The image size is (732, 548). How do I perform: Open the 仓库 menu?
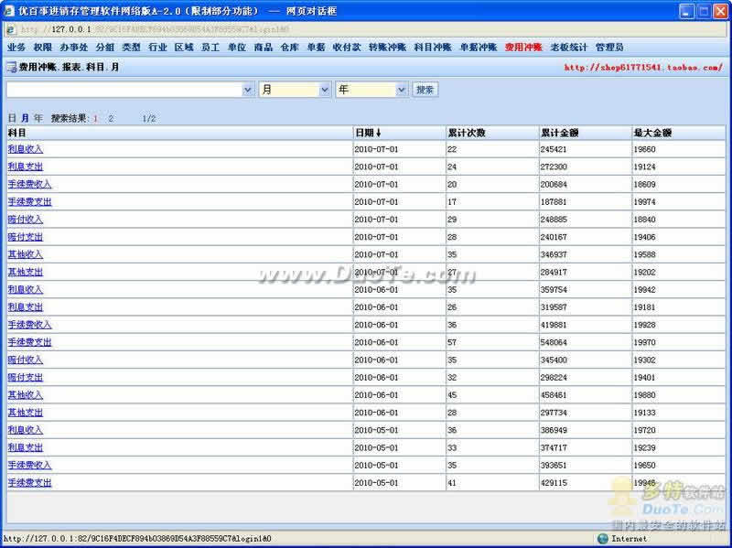(289, 48)
